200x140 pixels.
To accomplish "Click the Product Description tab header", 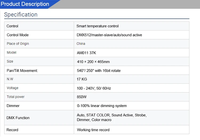I will coord(25,4).
